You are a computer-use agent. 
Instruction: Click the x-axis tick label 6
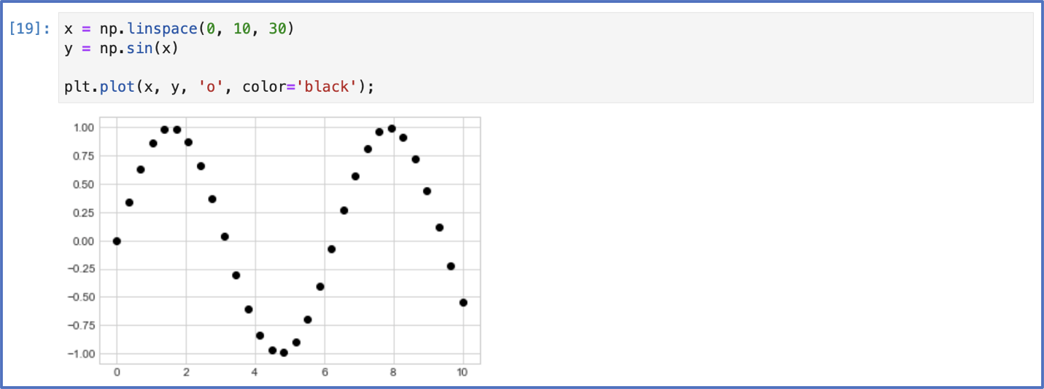click(324, 373)
